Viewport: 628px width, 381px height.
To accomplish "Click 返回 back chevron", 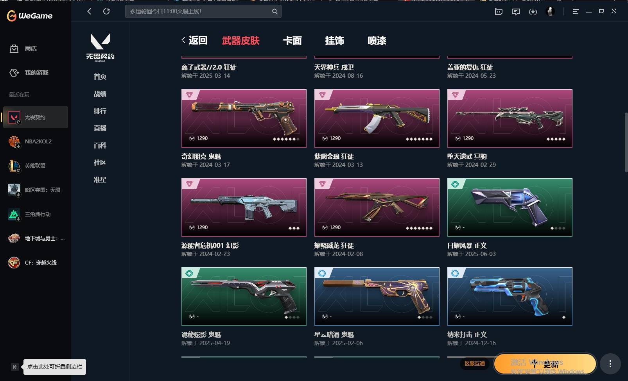I will tap(183, 40).
